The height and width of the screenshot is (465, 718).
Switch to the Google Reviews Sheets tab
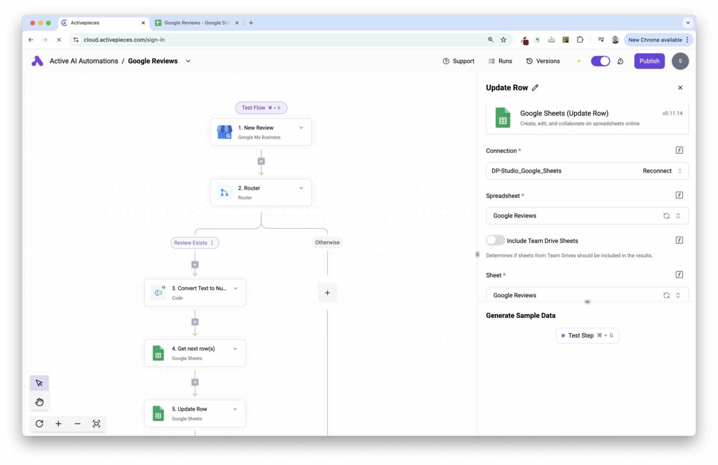point(197,23)
